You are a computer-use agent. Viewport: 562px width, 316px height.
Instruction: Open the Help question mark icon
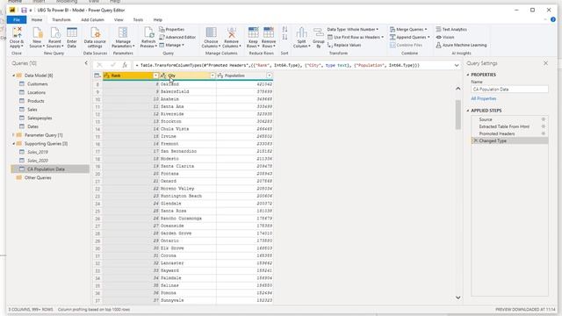(x=553, y=19)
